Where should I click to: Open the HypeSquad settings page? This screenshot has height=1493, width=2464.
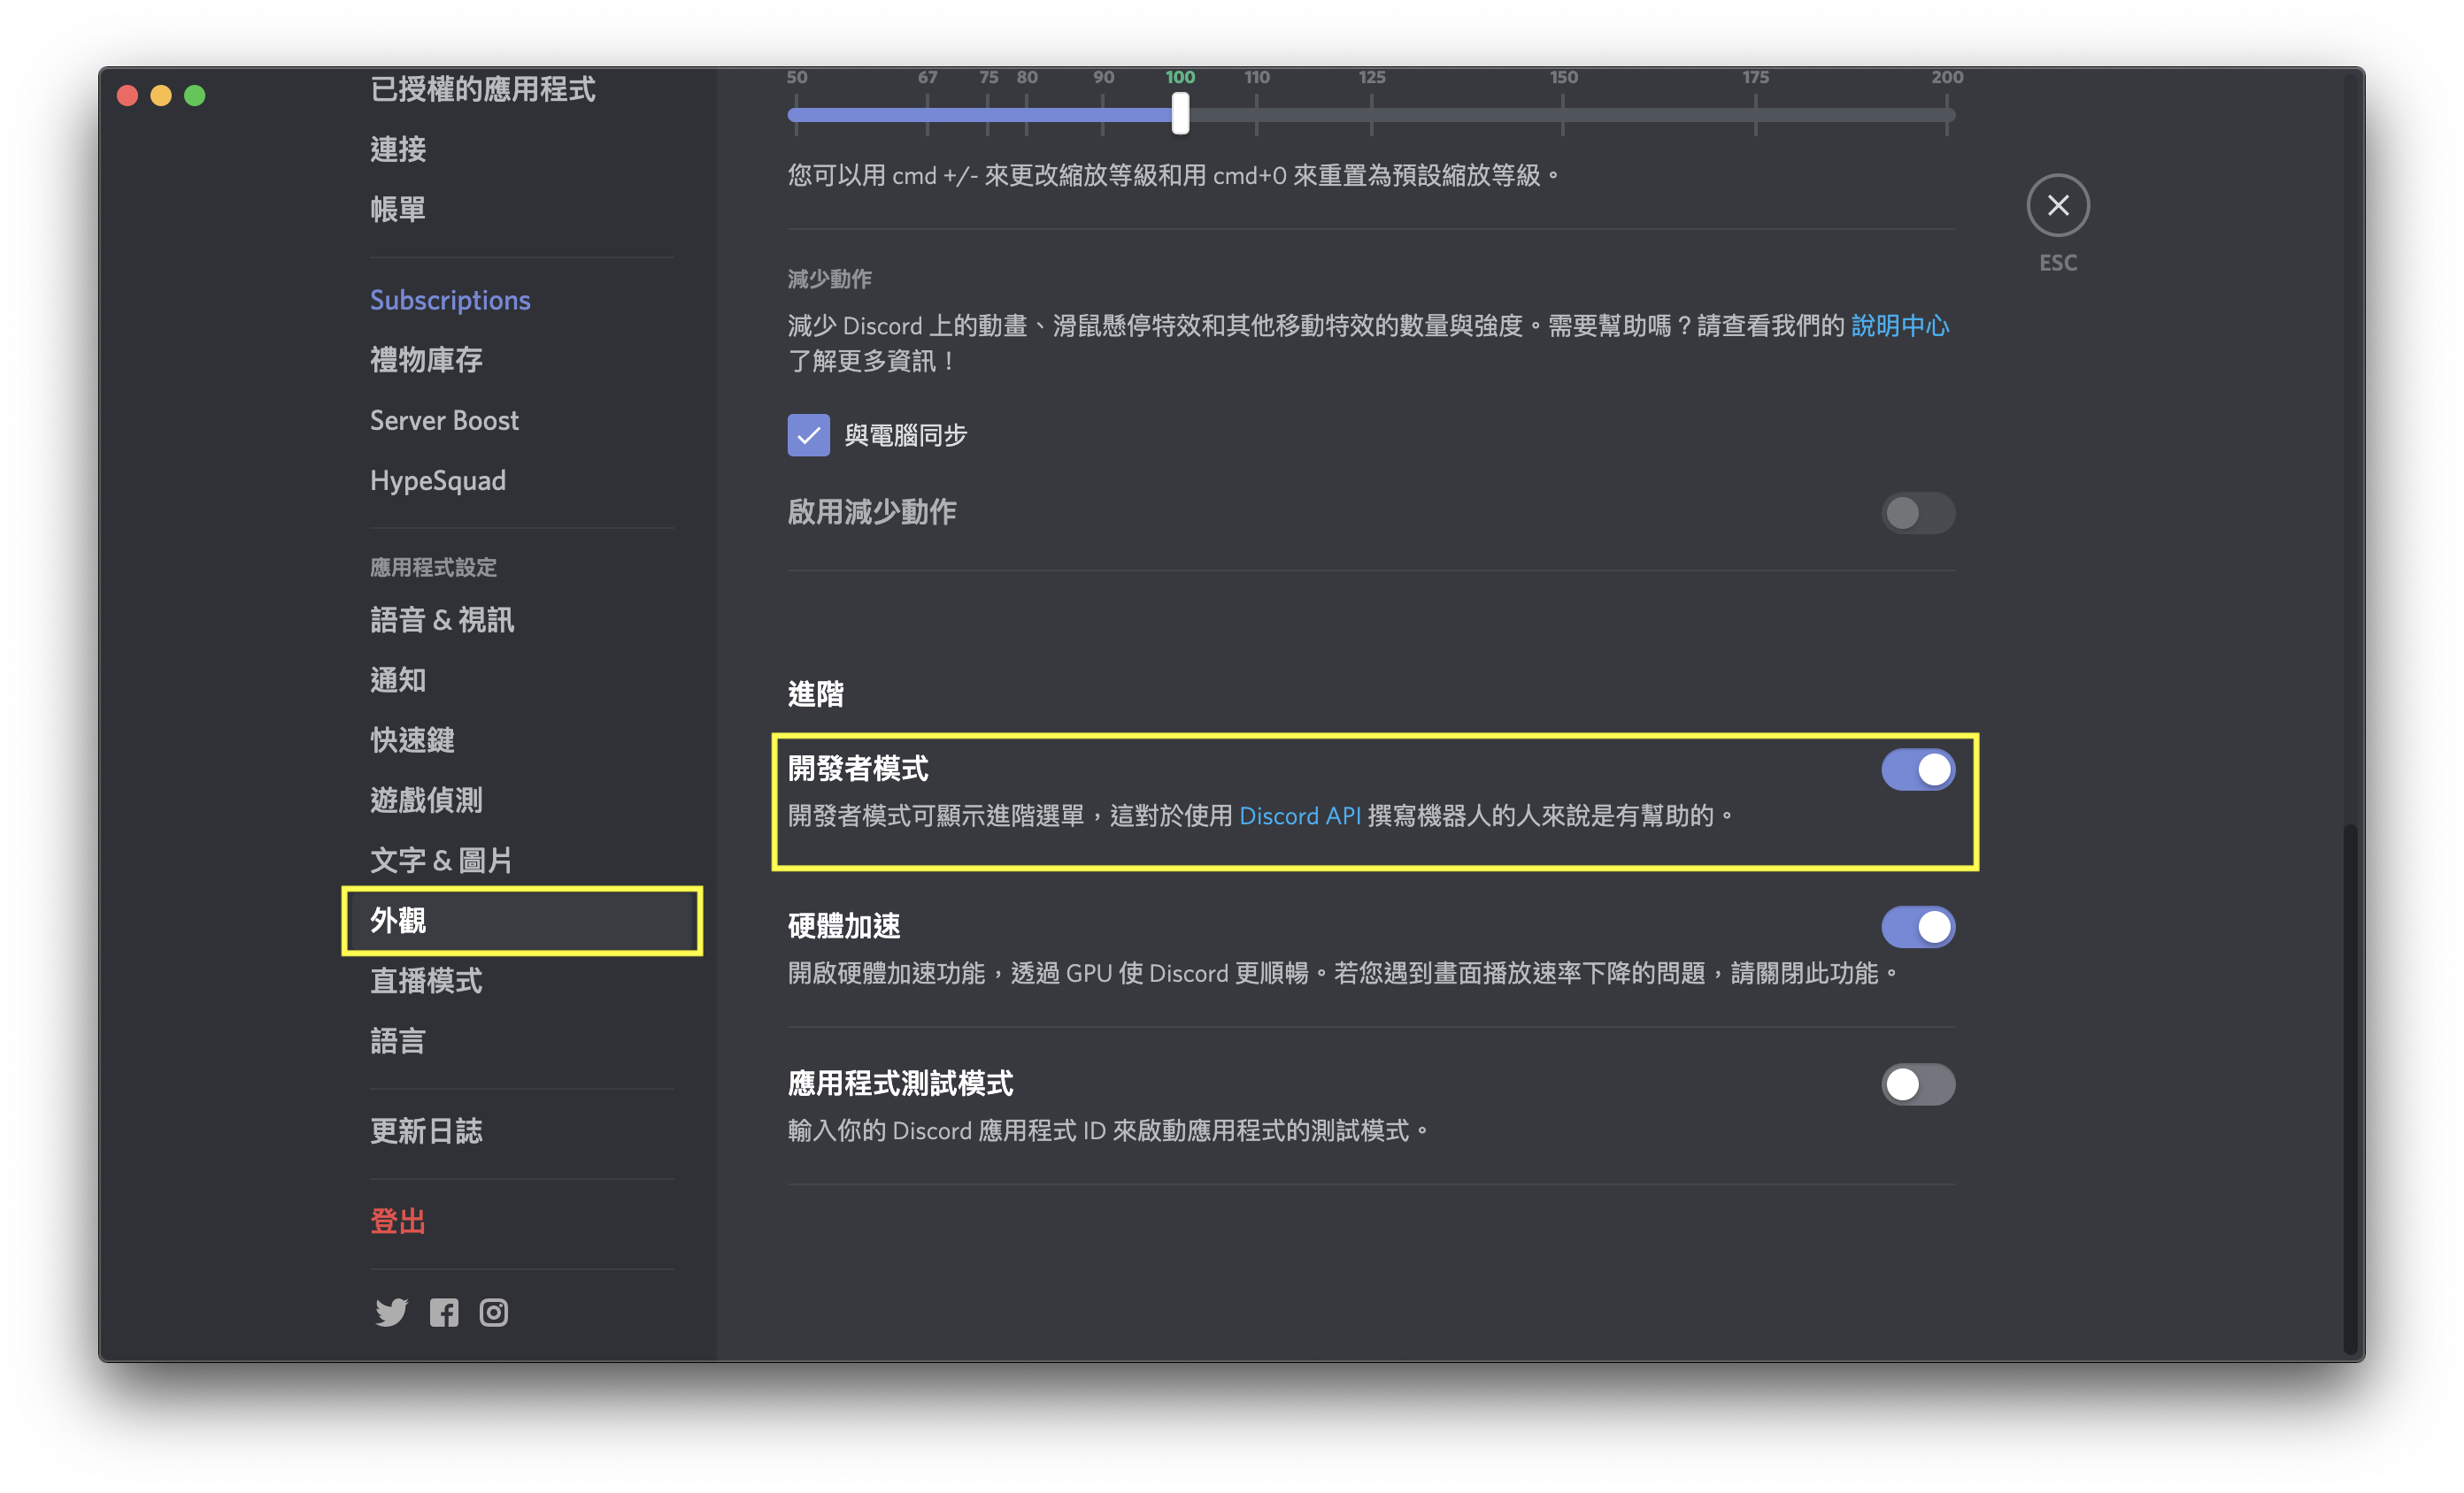click(438, 480)
